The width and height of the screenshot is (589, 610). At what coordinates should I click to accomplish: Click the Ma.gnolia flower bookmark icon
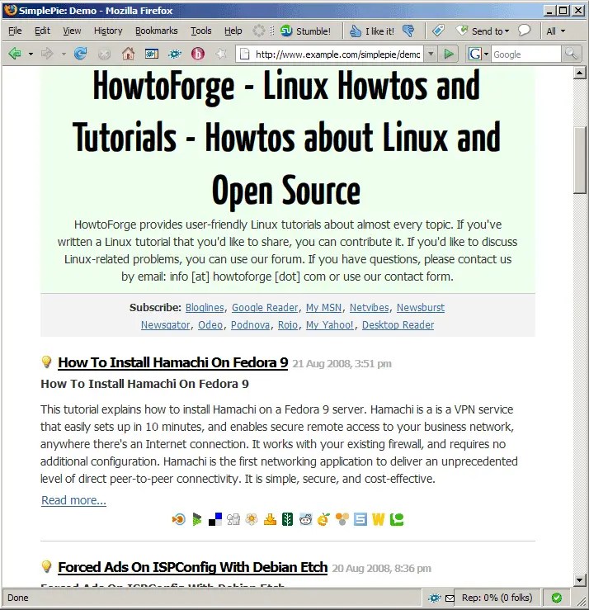point(252,519)
